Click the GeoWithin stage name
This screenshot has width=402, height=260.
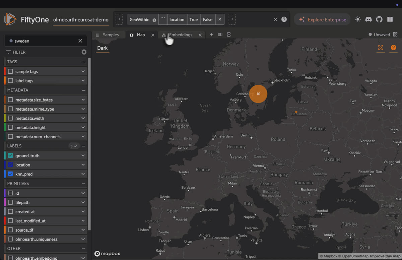pyautogui.click(x=139, y=19)
